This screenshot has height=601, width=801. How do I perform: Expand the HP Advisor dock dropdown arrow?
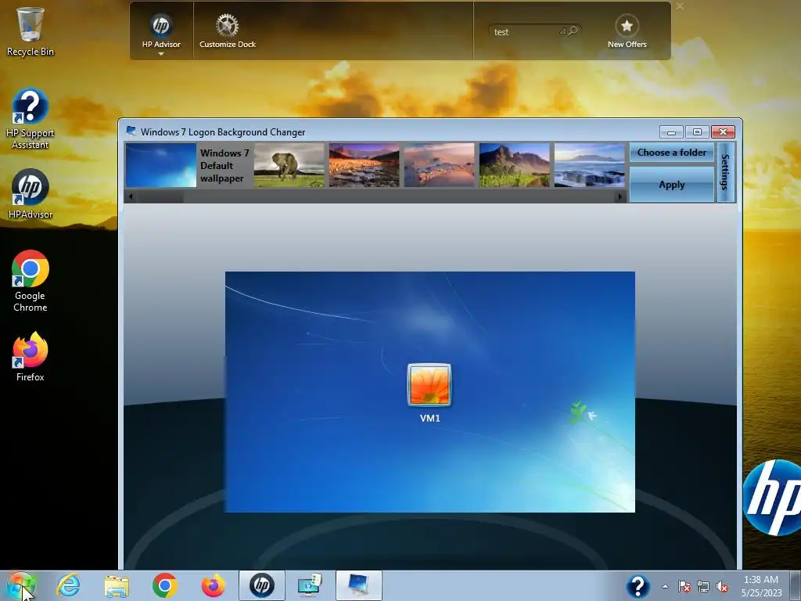point(161,54)
